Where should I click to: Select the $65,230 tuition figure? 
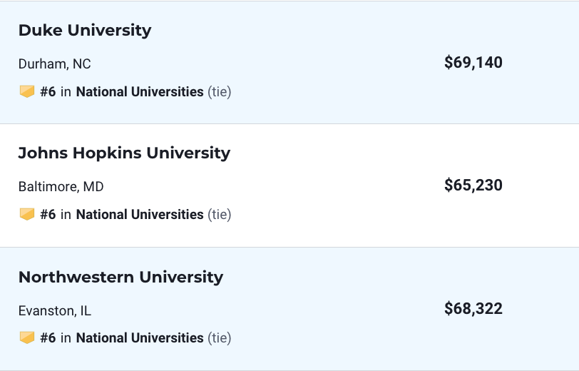pyautogui.click(x=473, y=185)
